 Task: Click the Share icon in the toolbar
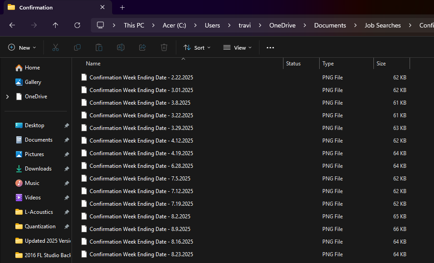(x=142, y=47)
